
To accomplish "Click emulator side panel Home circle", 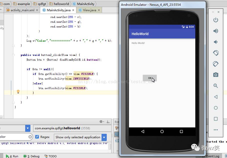I will pos(216,108).
